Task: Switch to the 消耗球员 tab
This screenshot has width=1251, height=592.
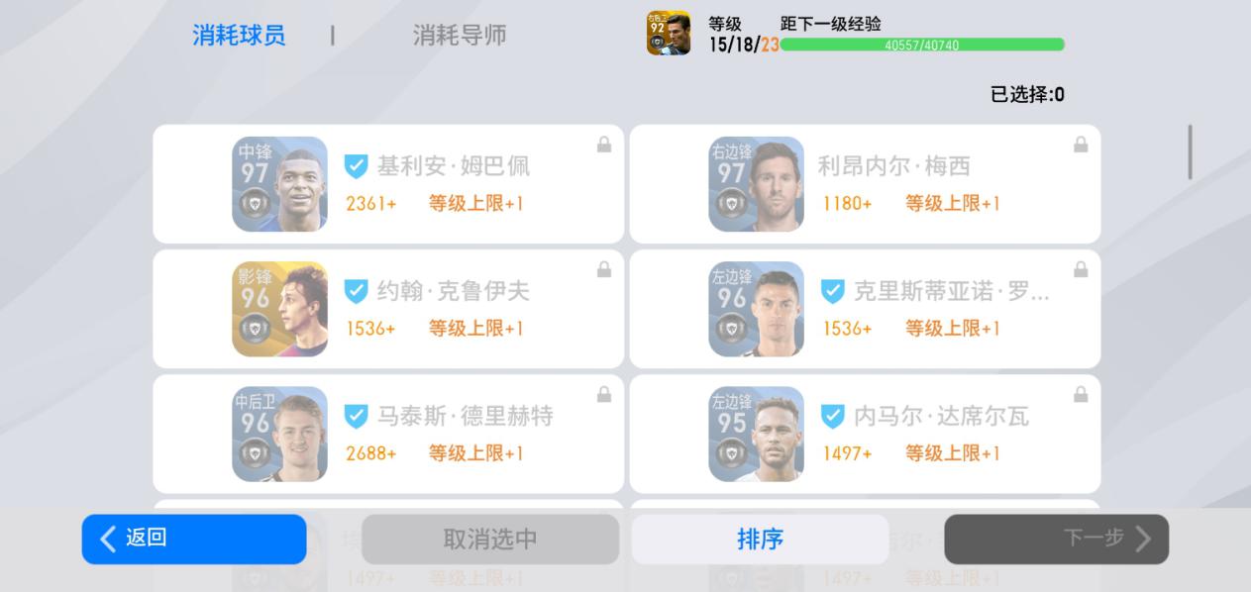Action: coord(239,36)
